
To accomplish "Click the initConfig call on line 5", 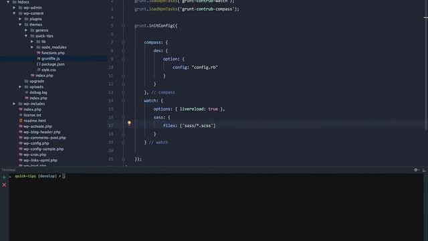I will (160, 25).
